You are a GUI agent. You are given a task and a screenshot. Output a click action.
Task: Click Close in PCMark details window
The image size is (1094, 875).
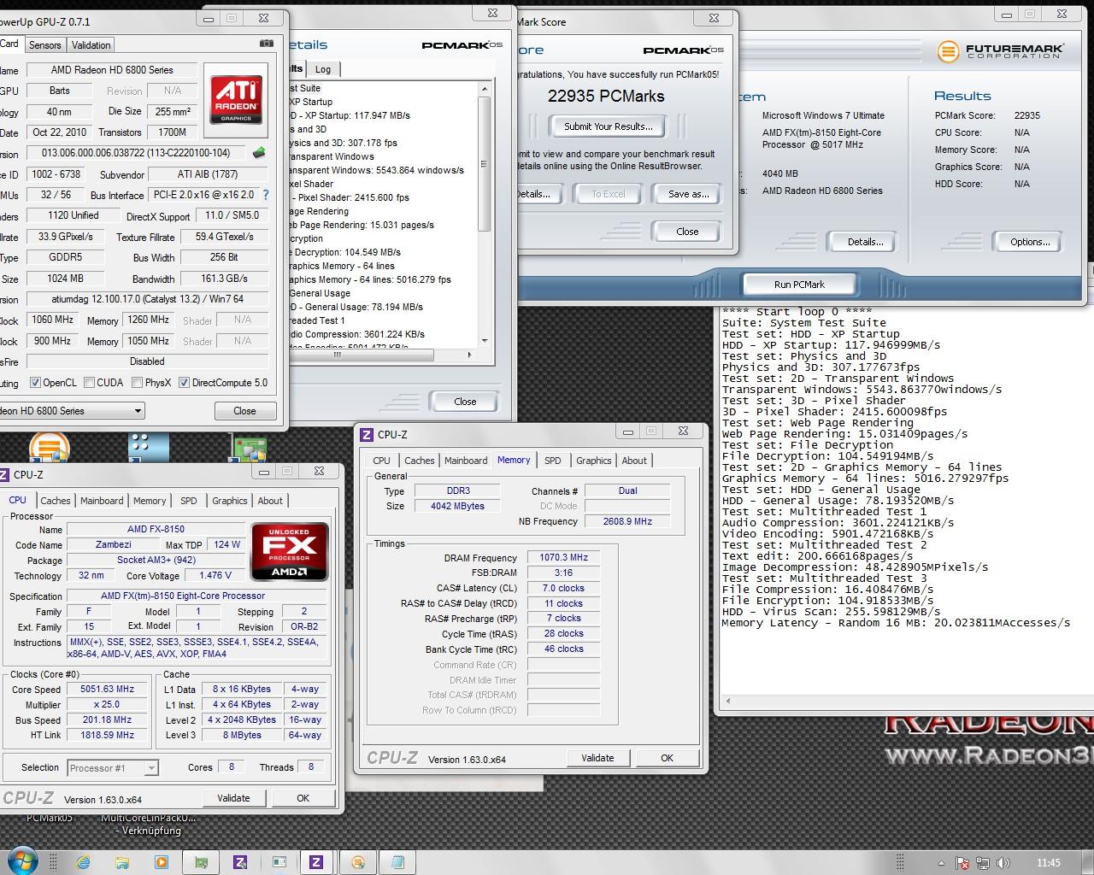[465, 402]
